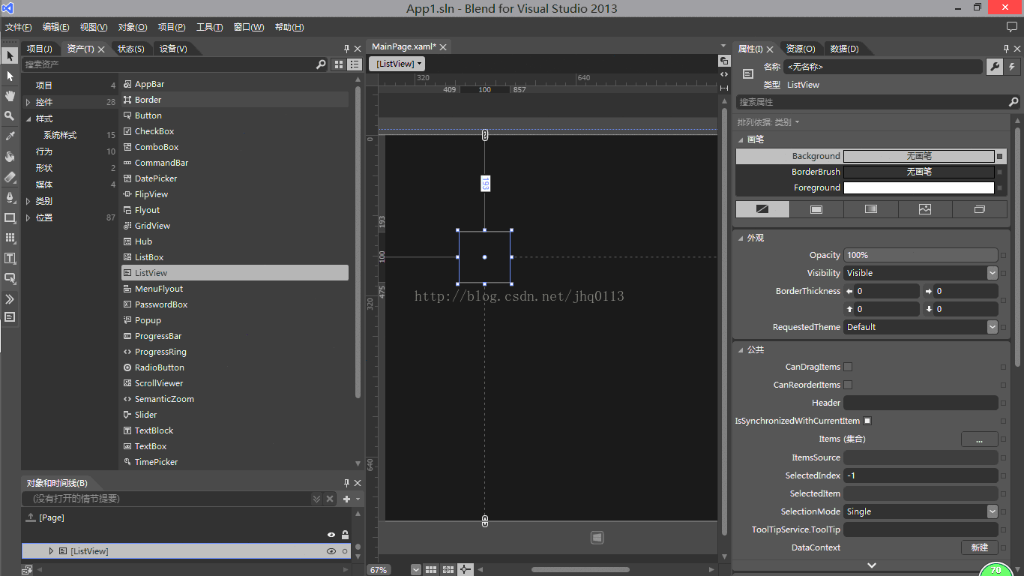The width and height of the screenshot is (1024, 576).
Task: Collapse the 画笔 properties section
Action: click(x=741, y=139)
